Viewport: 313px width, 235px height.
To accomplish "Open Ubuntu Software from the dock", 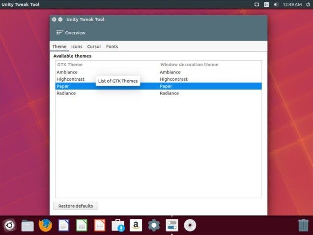I will (118, 226).
